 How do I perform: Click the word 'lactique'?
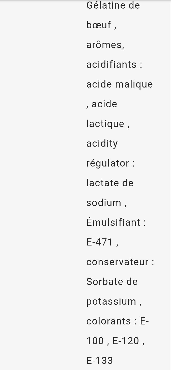pos(105,124)
